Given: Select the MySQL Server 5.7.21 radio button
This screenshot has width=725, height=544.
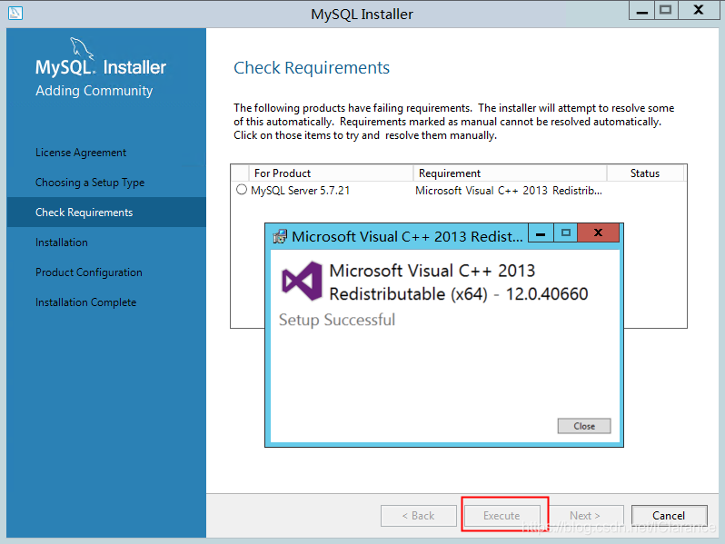Looking at the screenshot, I should click(242, 190).
